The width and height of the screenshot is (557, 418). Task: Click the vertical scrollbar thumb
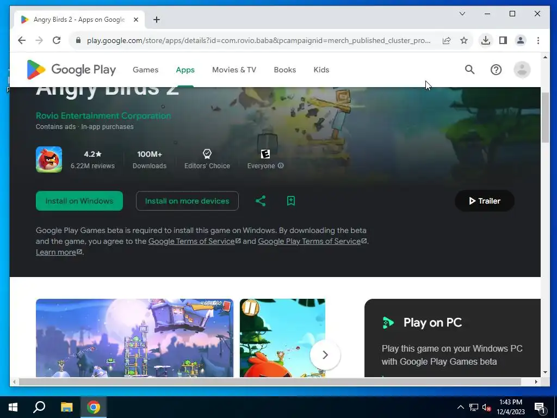pyautogui.click(x=545, y=118)
